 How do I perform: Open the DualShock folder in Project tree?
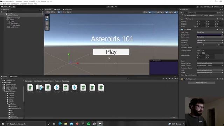[14, 106]
